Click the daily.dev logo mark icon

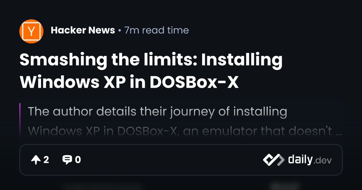pos(274,160)
